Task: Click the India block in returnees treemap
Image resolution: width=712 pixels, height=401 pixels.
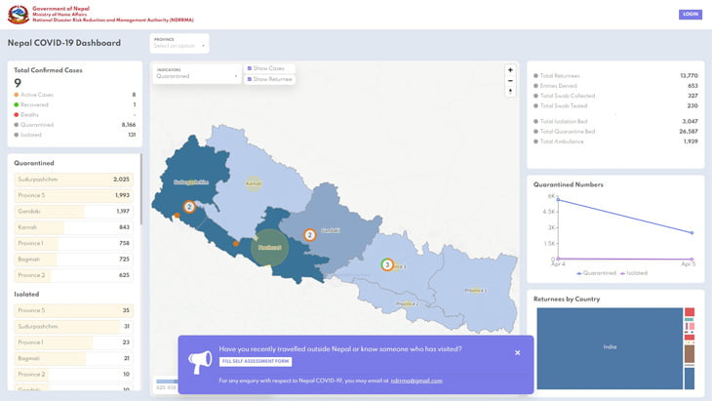Action: (x=609, y=347)
